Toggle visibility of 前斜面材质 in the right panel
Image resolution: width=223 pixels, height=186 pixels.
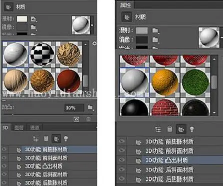coord(122,150)
